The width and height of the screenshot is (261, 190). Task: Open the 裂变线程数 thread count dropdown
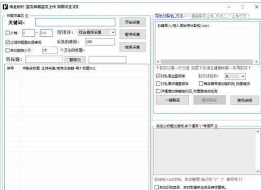(235, 76)
